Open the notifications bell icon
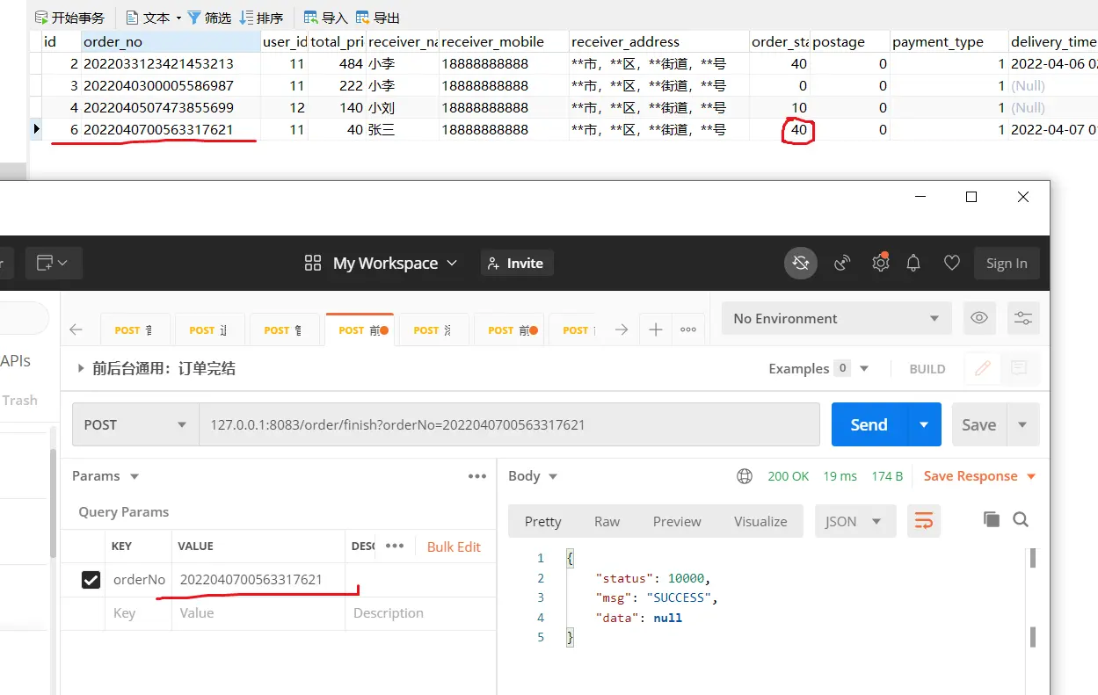The width and height of the screenshot is (1098, 695). 913,263
